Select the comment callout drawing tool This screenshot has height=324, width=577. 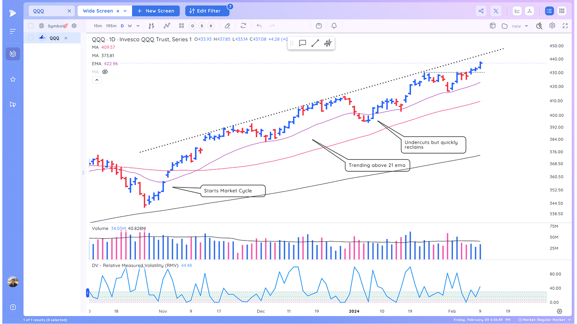pos(302,43)
